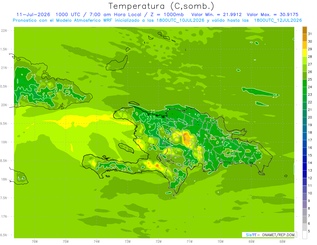317x245 pixels.
Task: Pick the yellow legend band between 28 and 29
Action: click(305, 53)
